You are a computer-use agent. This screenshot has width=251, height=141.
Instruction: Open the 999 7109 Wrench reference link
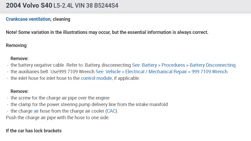(161, 72)
